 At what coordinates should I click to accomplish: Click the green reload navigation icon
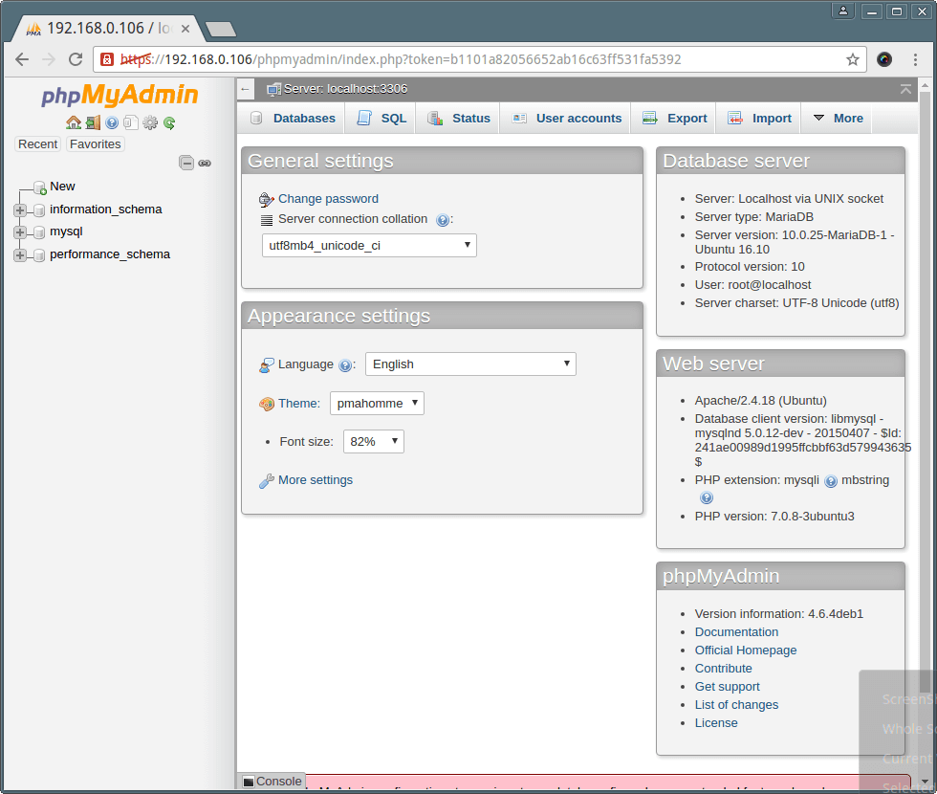pyautogui.click(x=169, y=122)
